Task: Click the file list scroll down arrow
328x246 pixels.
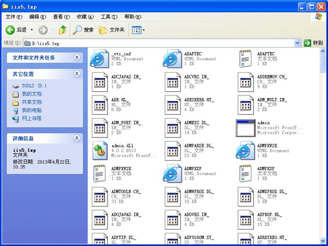Action: click(x=323, y=241)
